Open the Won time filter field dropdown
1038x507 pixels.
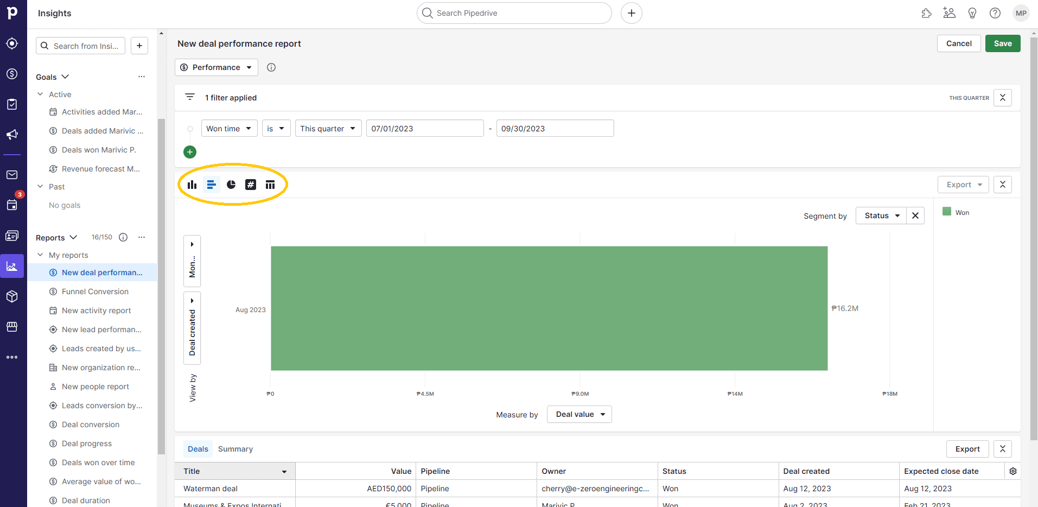(230, 129)
